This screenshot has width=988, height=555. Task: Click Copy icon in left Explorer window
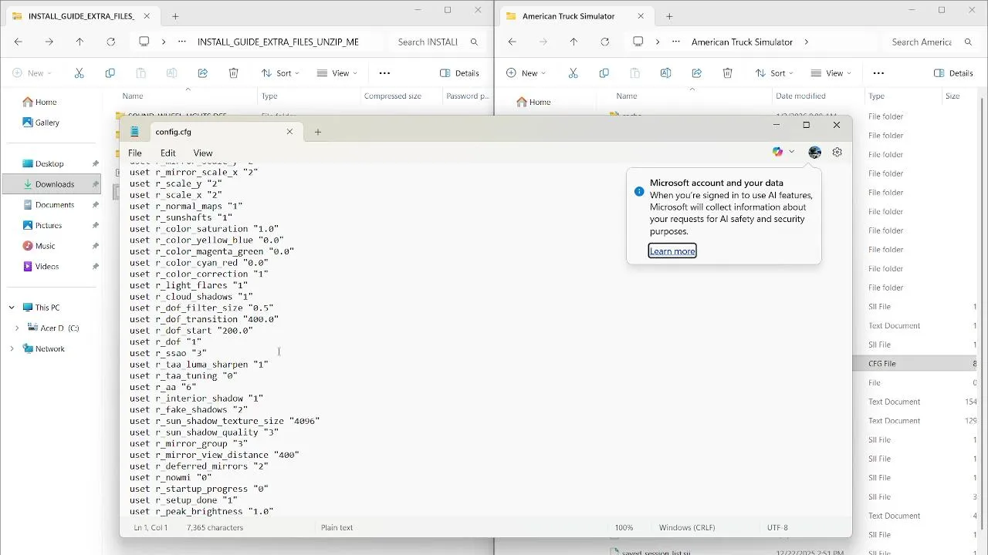point(110,73)
